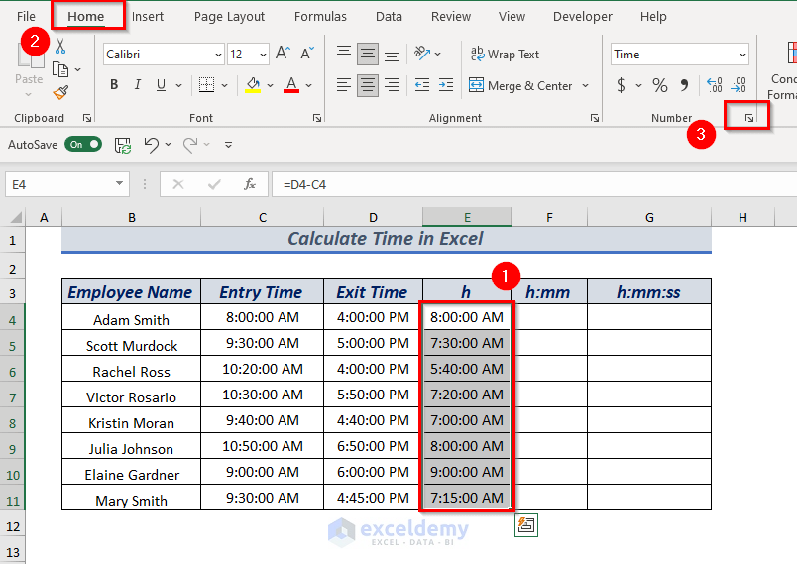The height and width of the screenshot is (564, 797).
Task: Click the Merge & Center button
Action: pos(521,86)
